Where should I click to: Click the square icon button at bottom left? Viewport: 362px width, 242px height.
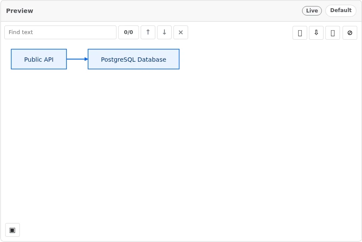click(13, 230)
